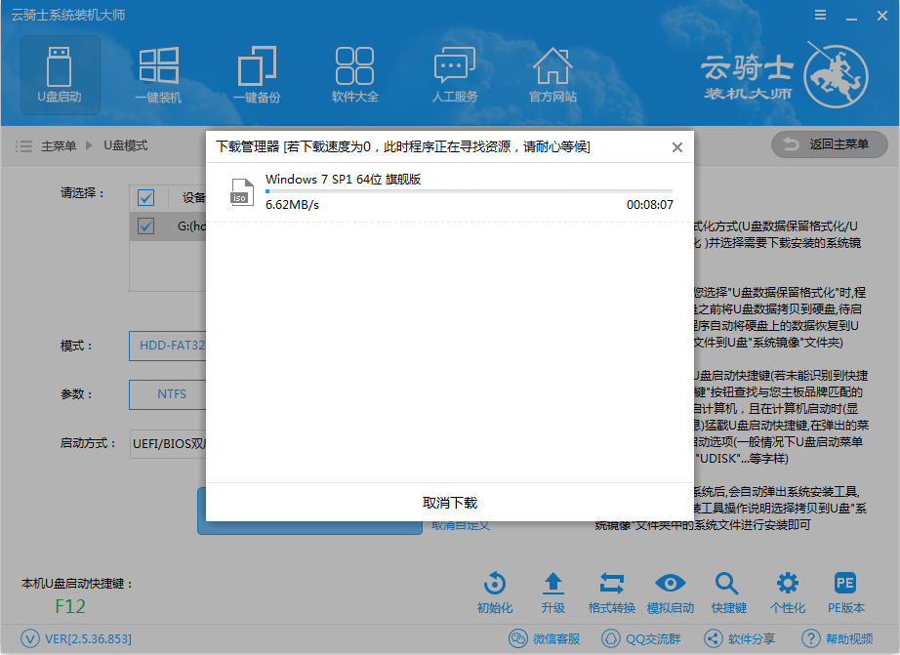Screen dimensions: 900x655
Task: Launch 模拟启动 simulated boot
Action: [x=671, y=591]
